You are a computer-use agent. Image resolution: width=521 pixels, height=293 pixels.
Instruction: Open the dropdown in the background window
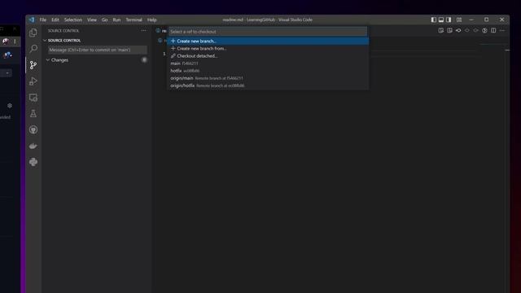point(7,73)
